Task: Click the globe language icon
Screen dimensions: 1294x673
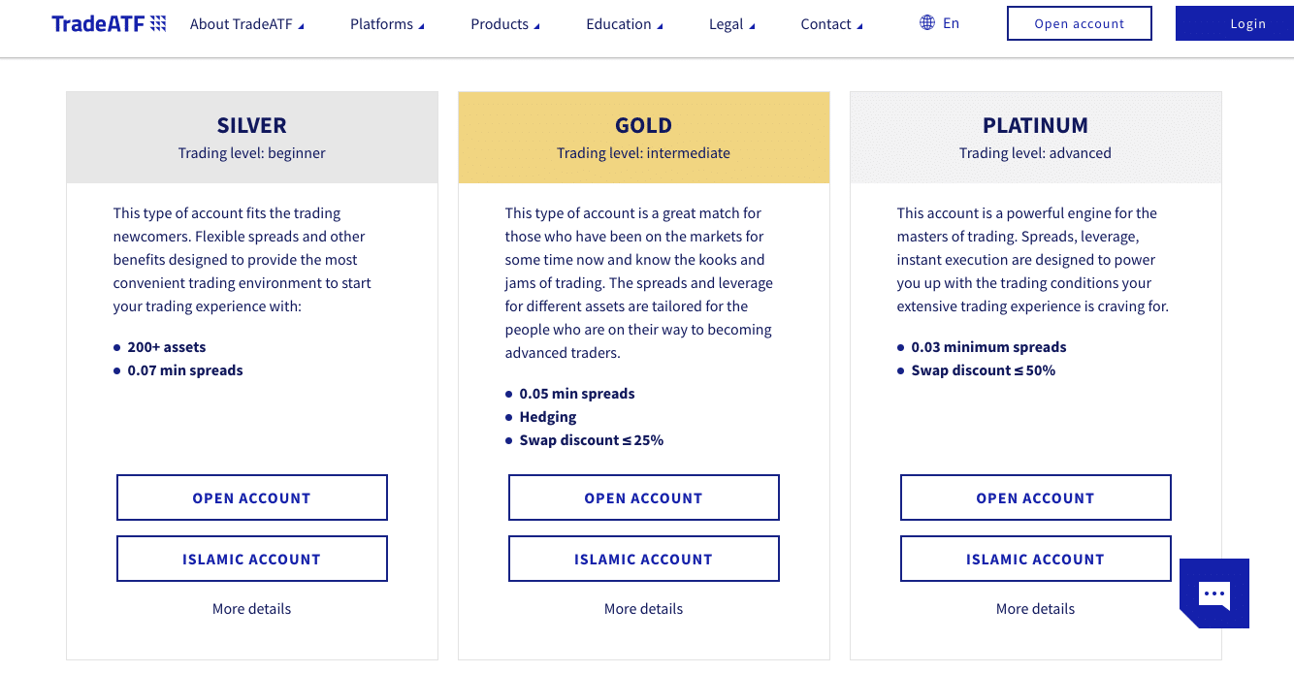Action: pyautogui.click(x=927, y=22)
